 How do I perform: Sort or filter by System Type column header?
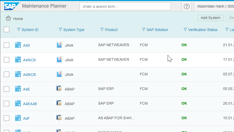74,30
